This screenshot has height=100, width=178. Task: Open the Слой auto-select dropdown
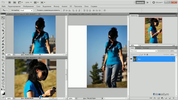26,11
